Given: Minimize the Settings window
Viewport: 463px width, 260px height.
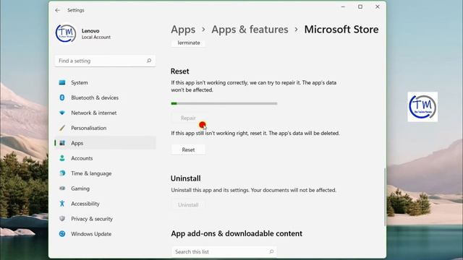Looking at the screenshot, I should [x=343, y=6].
